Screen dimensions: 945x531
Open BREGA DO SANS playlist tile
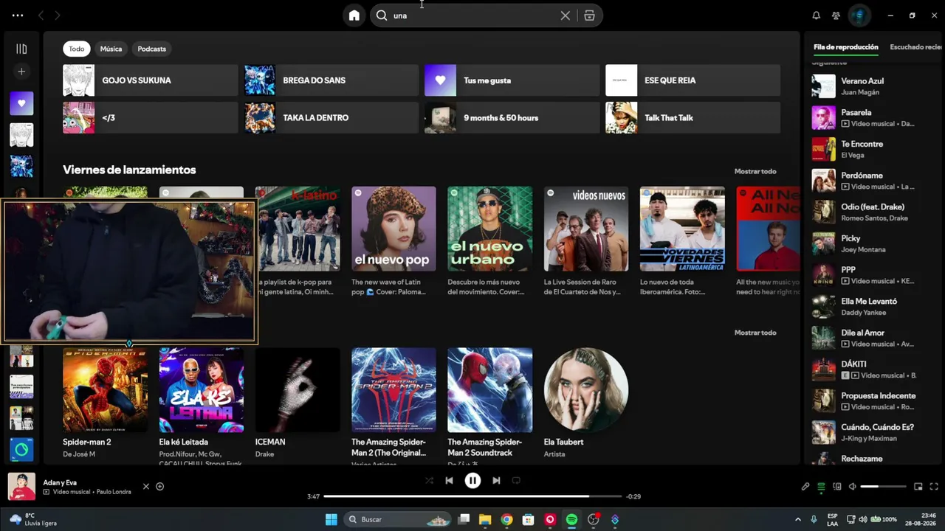coord(331,80)
